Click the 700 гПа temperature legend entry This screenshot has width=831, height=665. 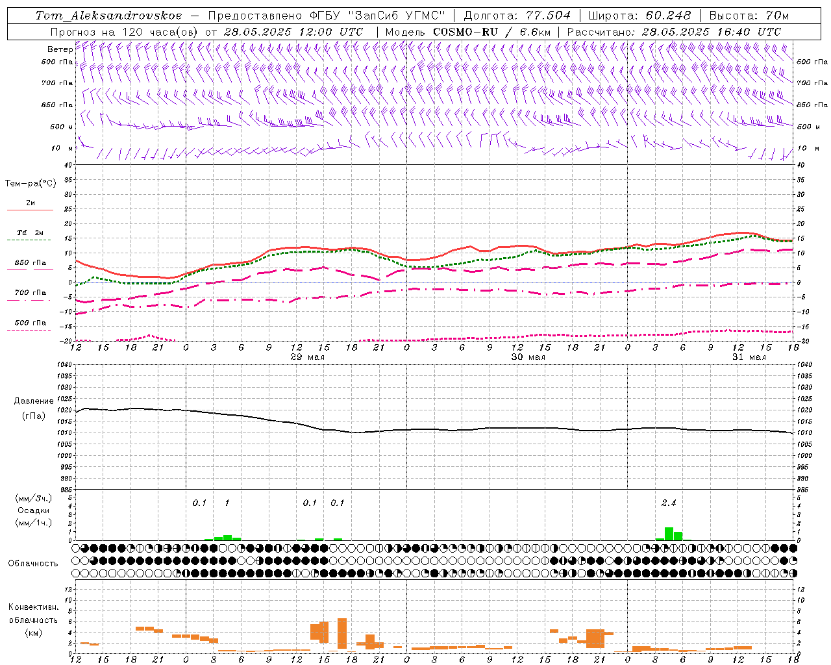coord(31,292)
